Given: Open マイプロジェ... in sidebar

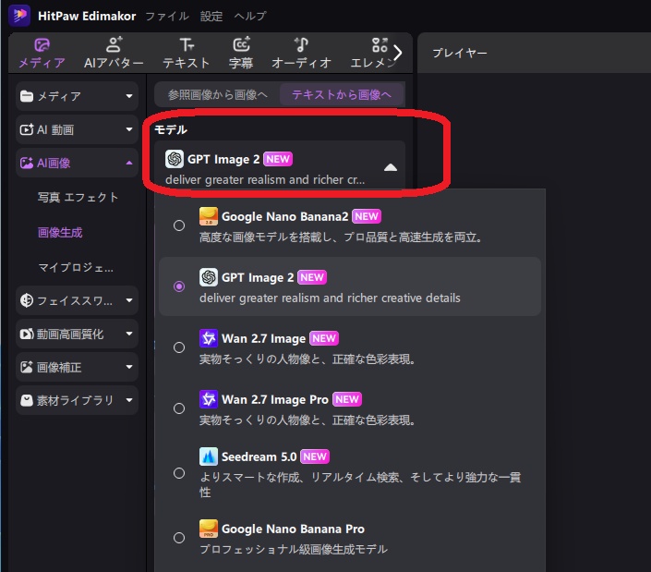Looking at the screenshot, I should pos(75,267).
